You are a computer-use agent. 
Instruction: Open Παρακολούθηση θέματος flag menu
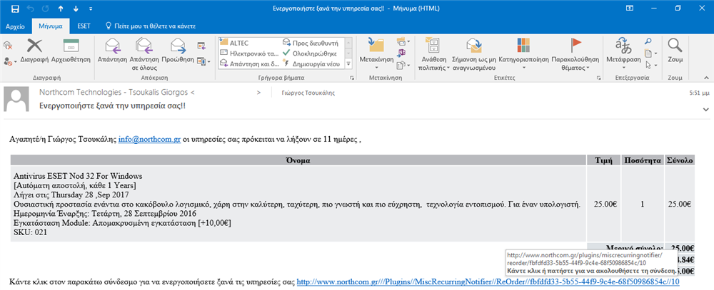576,55
